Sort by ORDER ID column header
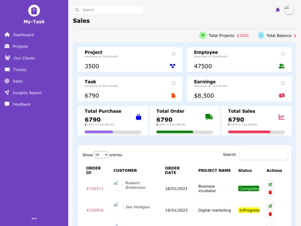This screenshot has height=226, width=301. pos(93,170)
